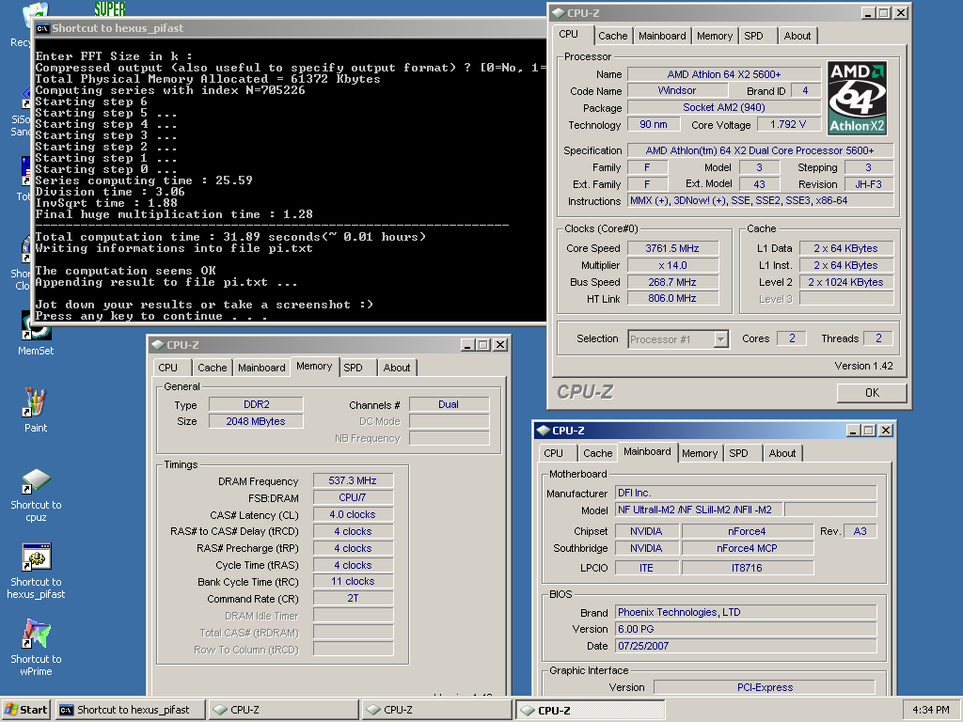963x722 pixels.
Task: Click the memory Size 2048 MBytes value
Action: pyautogui.click(x=256, y=421)
